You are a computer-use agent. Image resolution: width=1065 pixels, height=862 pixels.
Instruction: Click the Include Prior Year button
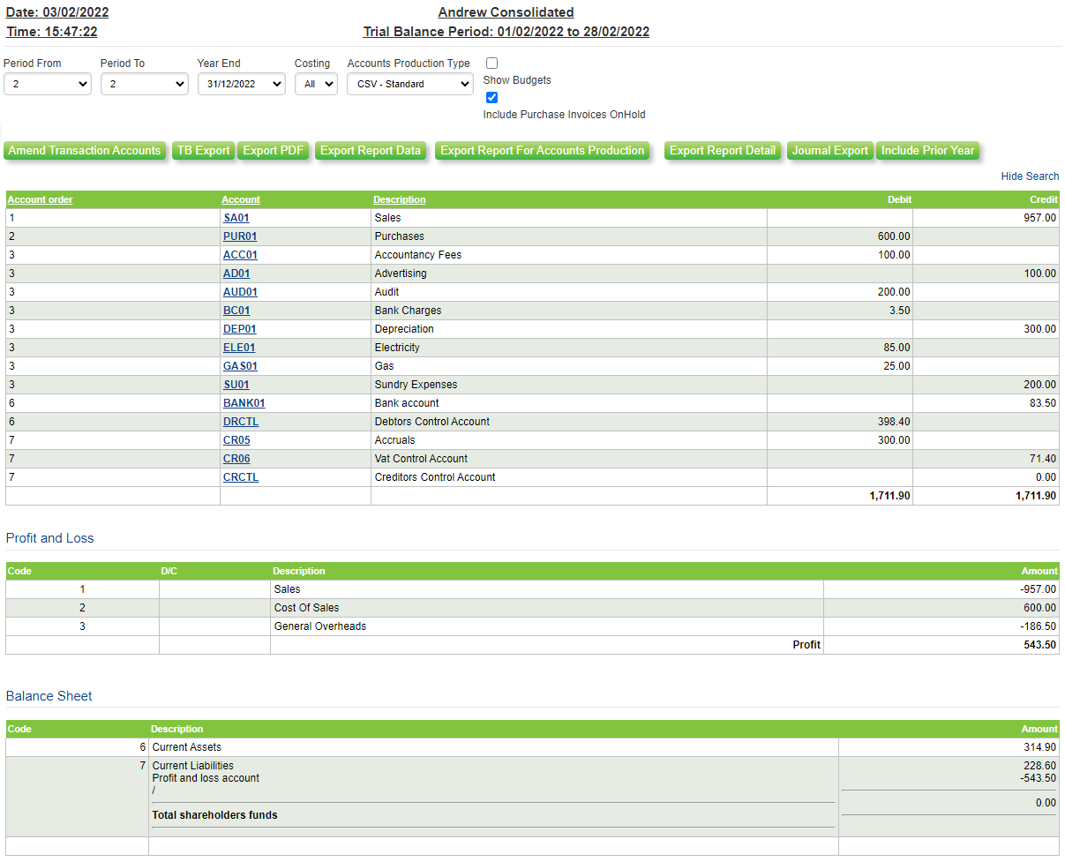pos(928,151)
